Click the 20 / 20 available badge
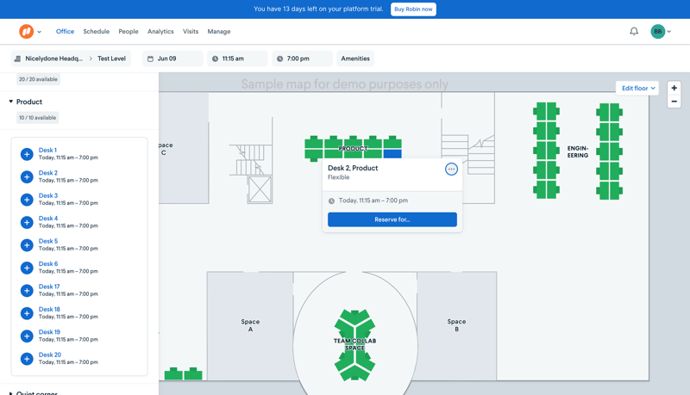The width and height of the screenshot is (690, 395). 38,79
